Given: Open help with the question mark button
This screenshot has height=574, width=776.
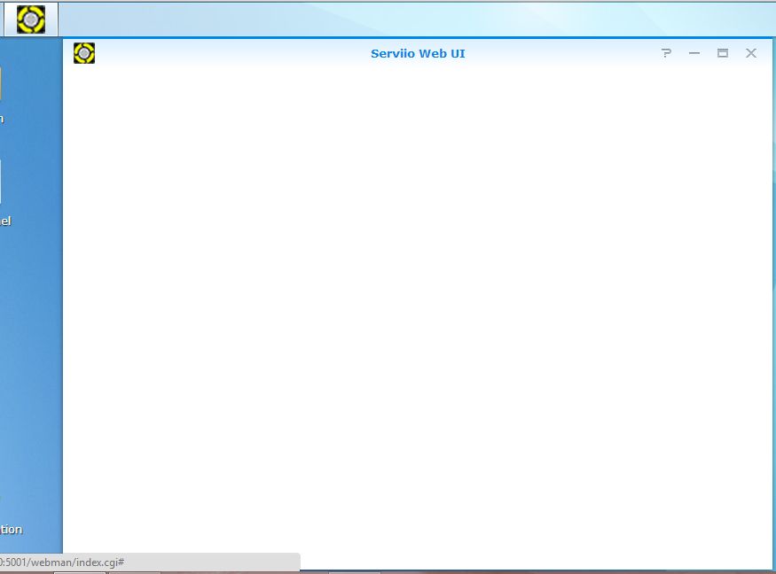Looking at the screenshot, I should tap(666, 53).
